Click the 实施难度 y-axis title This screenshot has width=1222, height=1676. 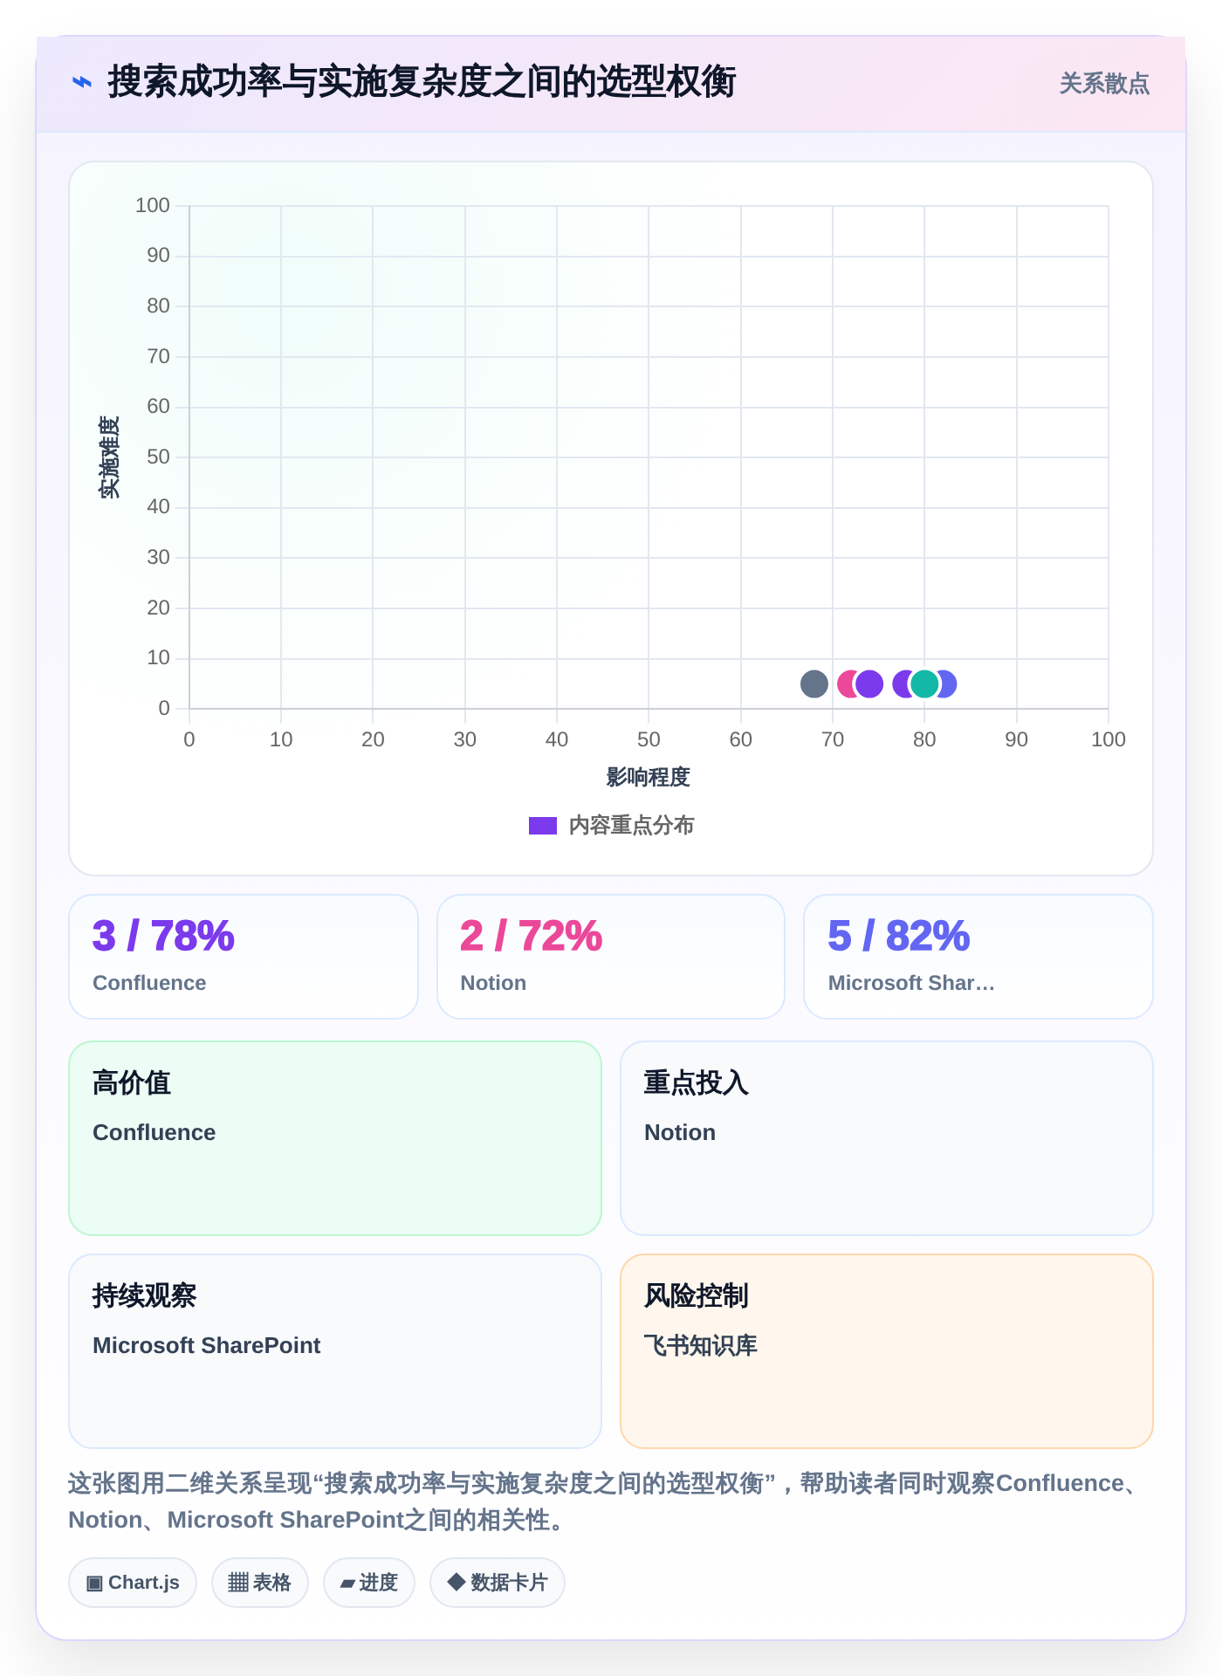click(x=109, y=457)
